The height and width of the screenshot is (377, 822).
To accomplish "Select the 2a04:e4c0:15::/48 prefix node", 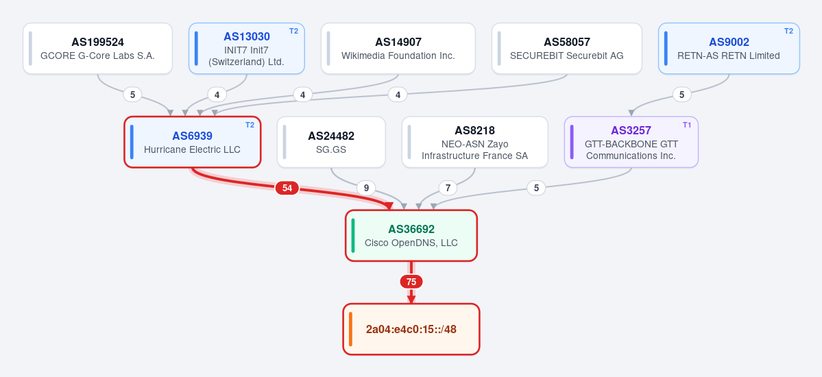I will pos(411,329).
